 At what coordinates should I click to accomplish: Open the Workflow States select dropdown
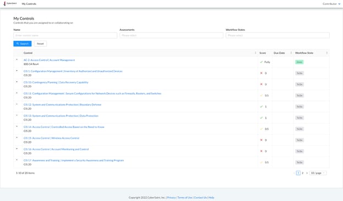[278, 35]
